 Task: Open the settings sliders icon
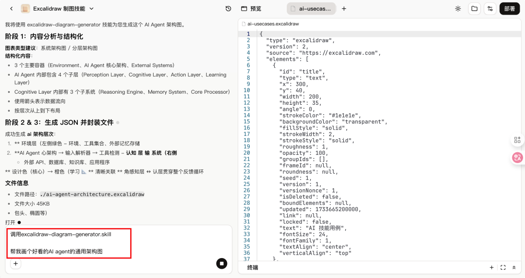tap(490, 9)
